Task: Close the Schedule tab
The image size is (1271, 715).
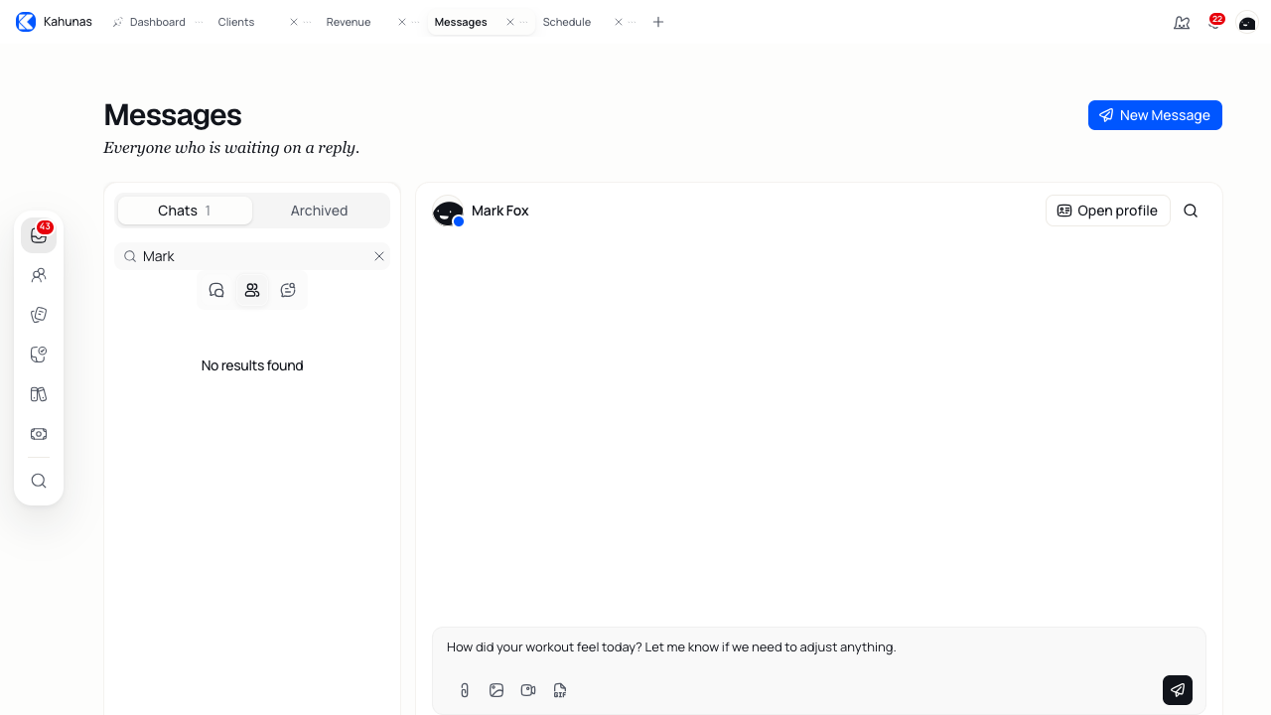Action: click(x=619, y=22)
